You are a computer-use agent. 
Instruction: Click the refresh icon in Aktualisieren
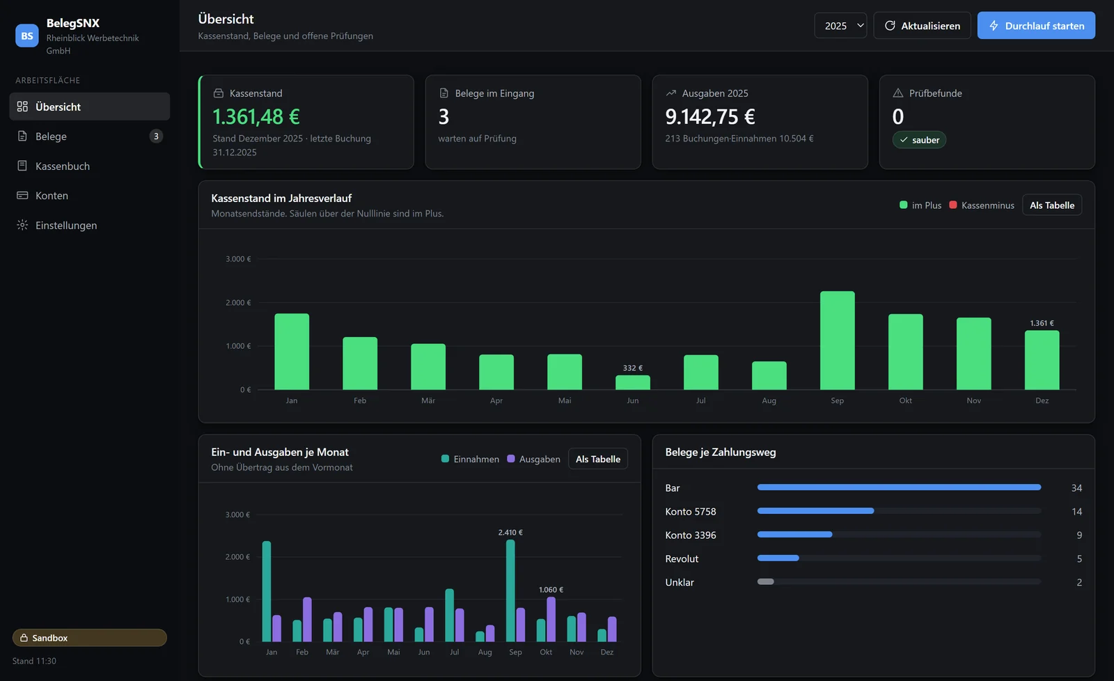tap(890, 26)
